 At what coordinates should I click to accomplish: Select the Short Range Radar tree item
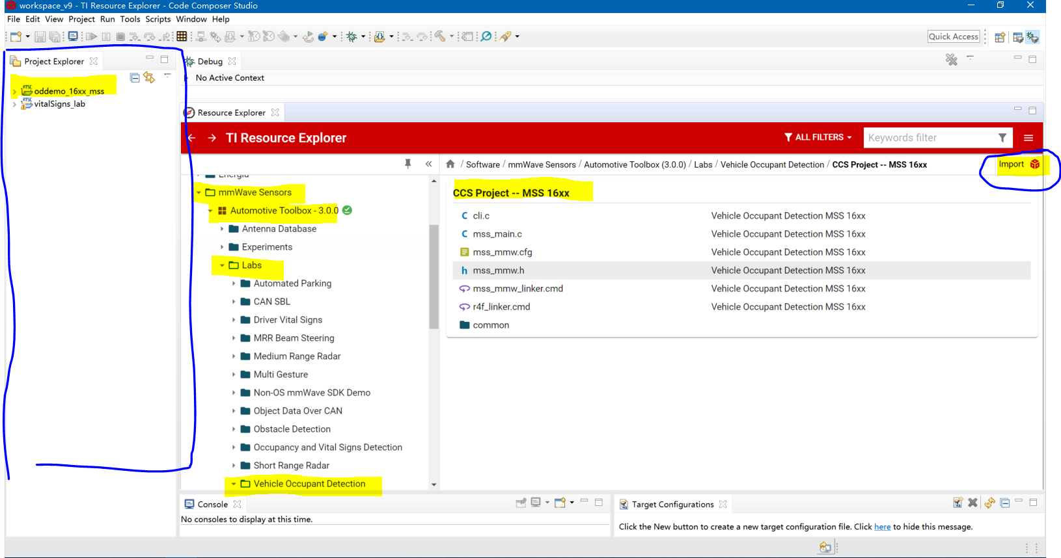click(292, 466)
